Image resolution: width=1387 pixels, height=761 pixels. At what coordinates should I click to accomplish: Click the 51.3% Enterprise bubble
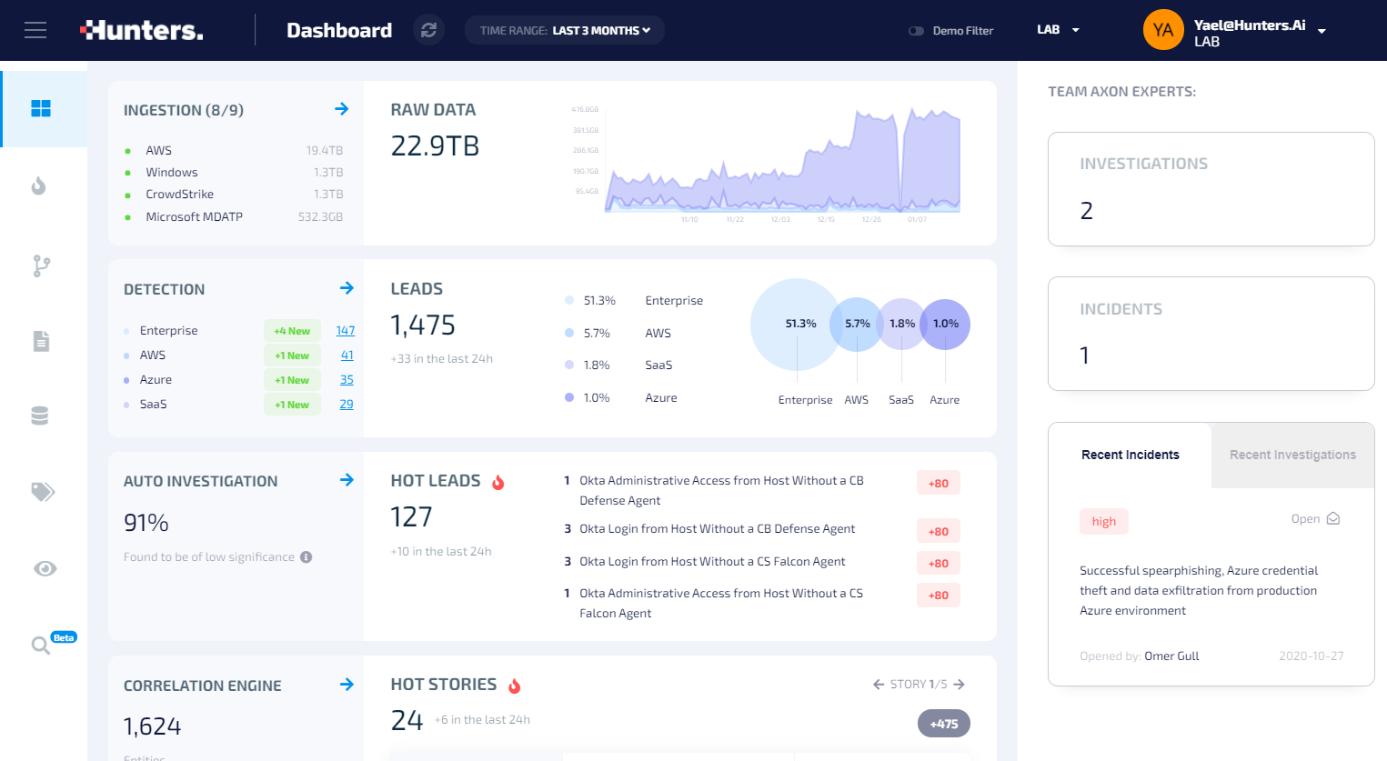(796, 324)
